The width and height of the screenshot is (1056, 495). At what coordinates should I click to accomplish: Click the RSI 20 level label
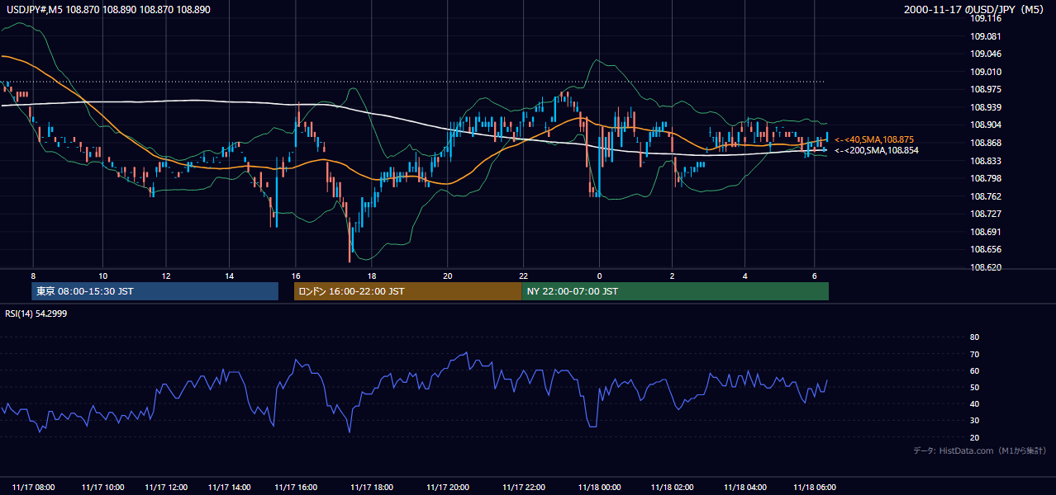(x=974, y=437)
